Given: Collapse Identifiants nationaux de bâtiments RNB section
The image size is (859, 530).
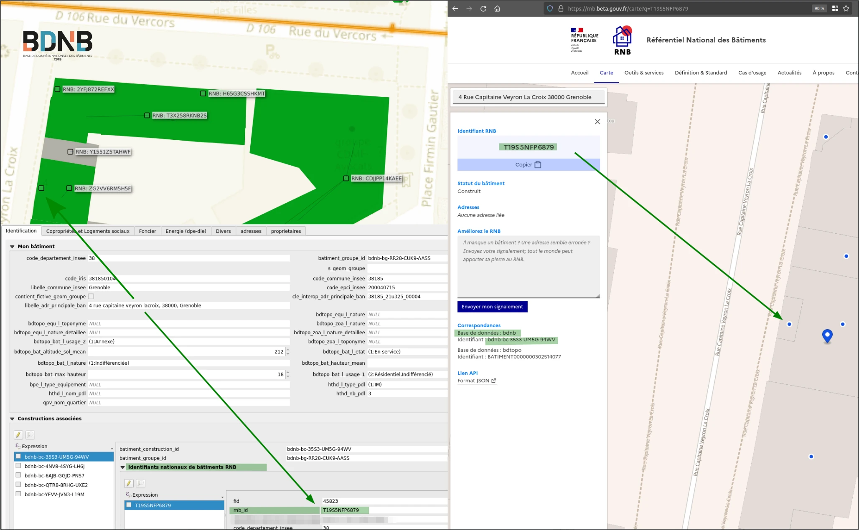Looking at the screenshot, I should tap(123, 467).
